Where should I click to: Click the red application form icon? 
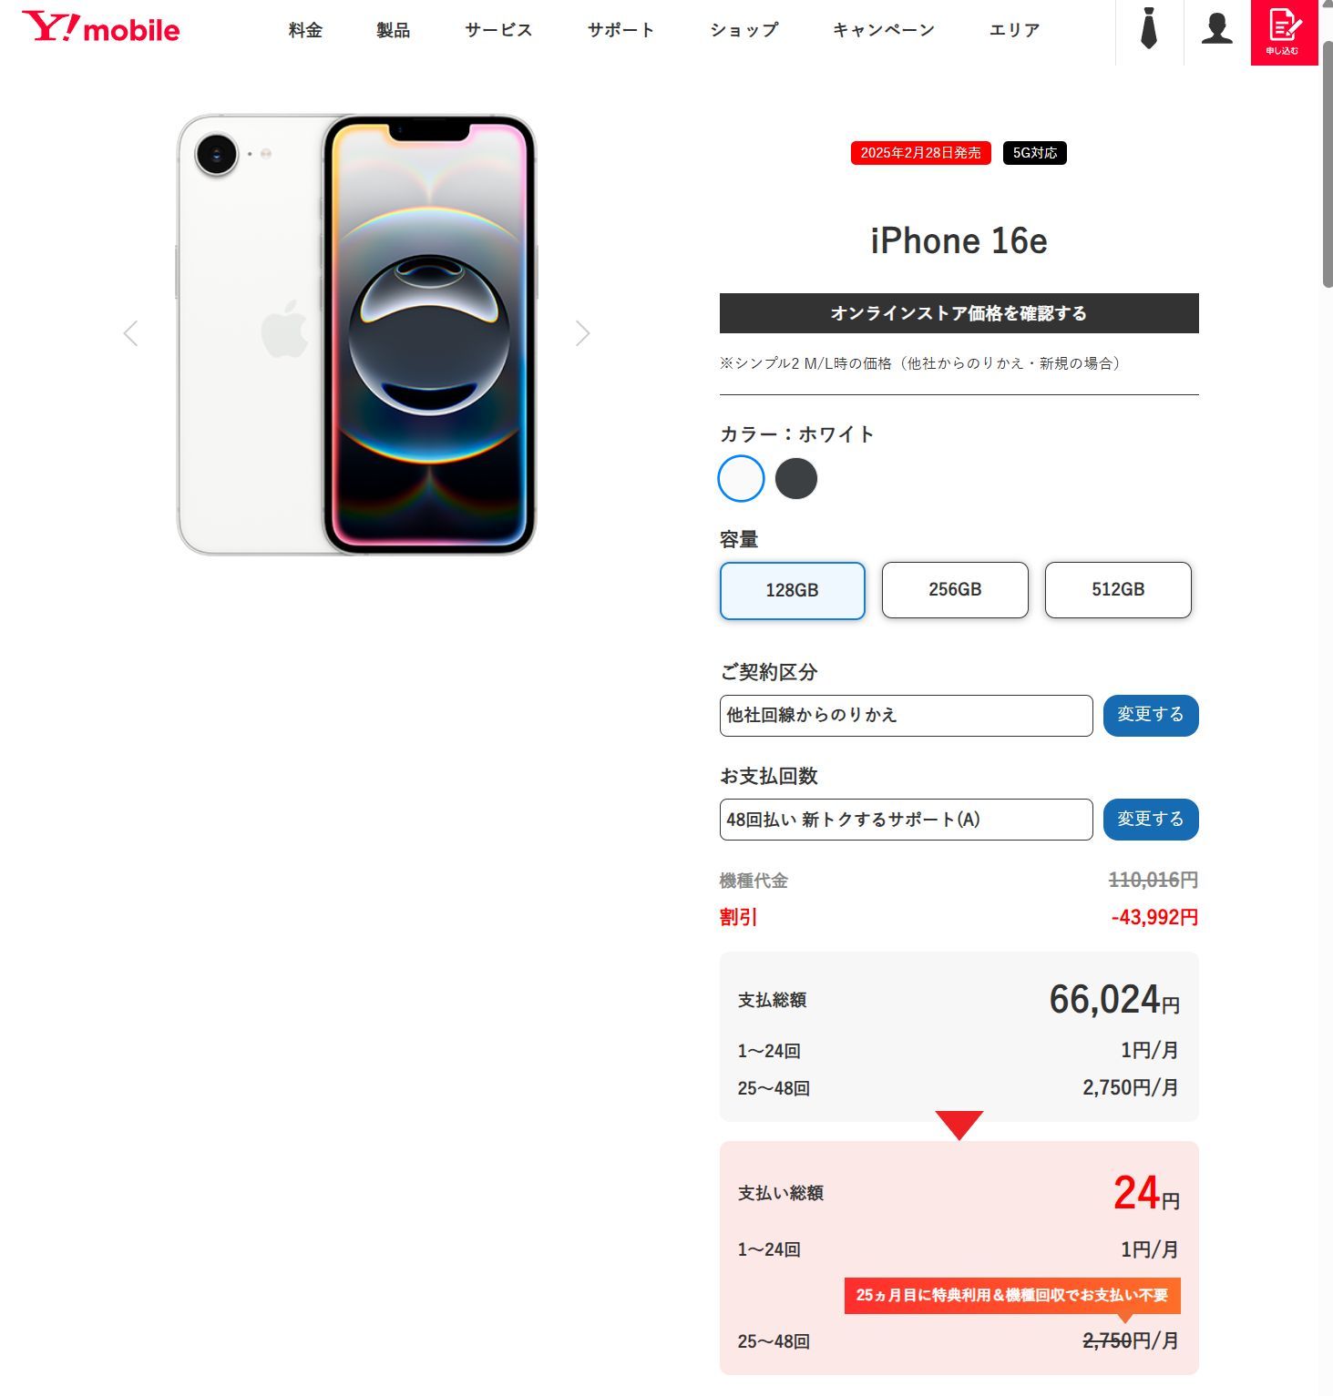coord(1284,32)
